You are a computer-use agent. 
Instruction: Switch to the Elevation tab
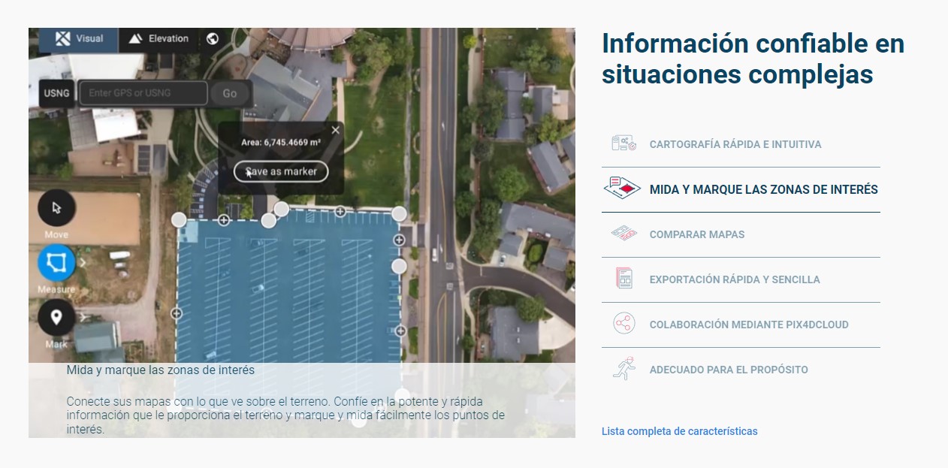click(159, 39)
